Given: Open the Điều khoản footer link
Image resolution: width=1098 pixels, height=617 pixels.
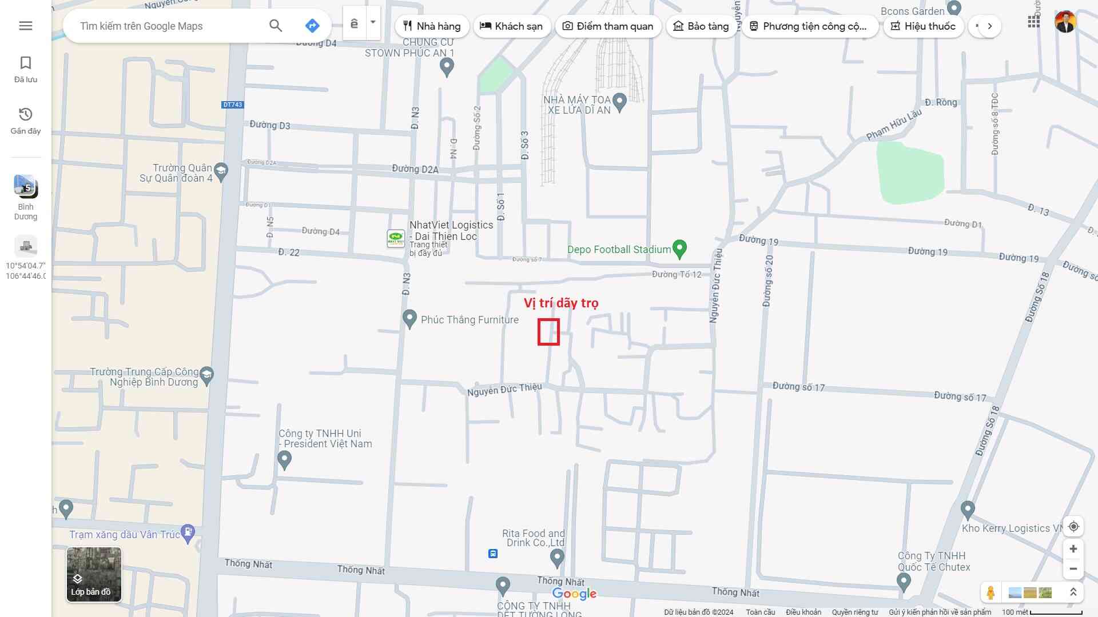Looking at the screenshot, I should 803,612.
